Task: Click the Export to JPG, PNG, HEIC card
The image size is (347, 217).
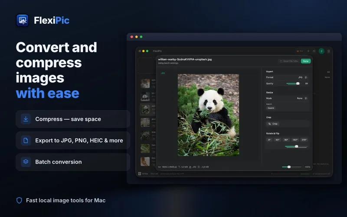Action: [73, 140]
